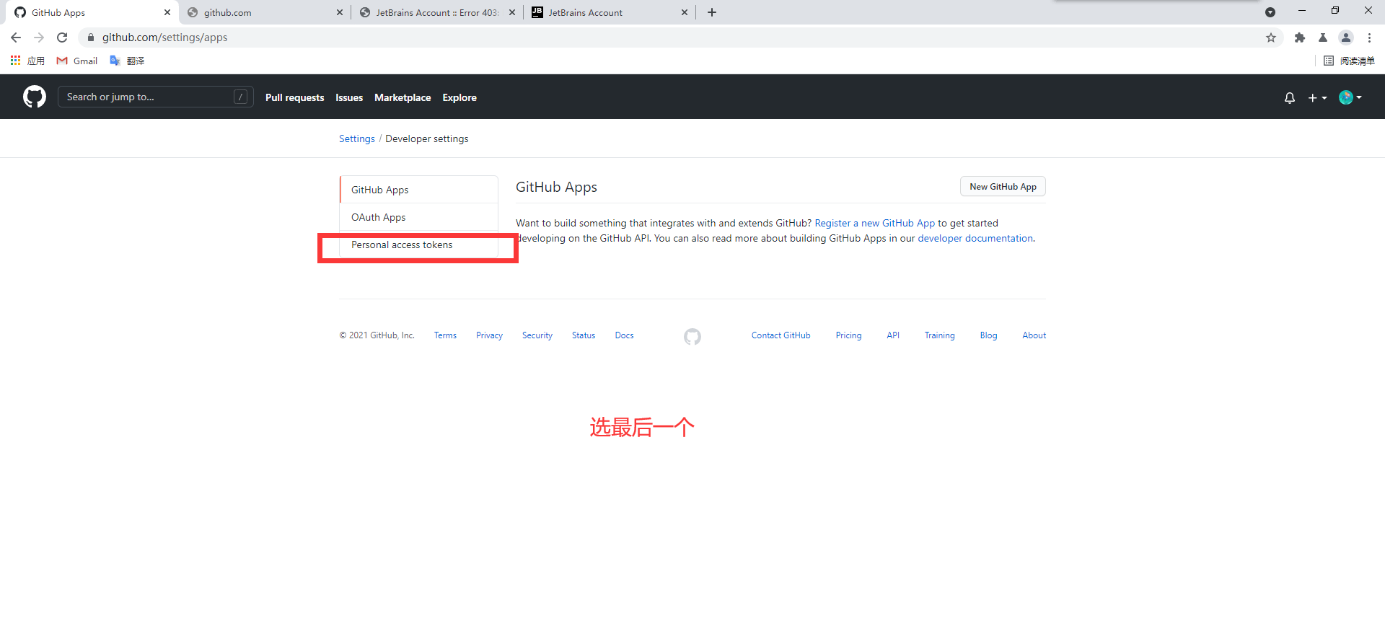Close the JetBrains Error 403 tab
The height and width of the screenshot is (634, 1385).
click(x=512, y=12)
